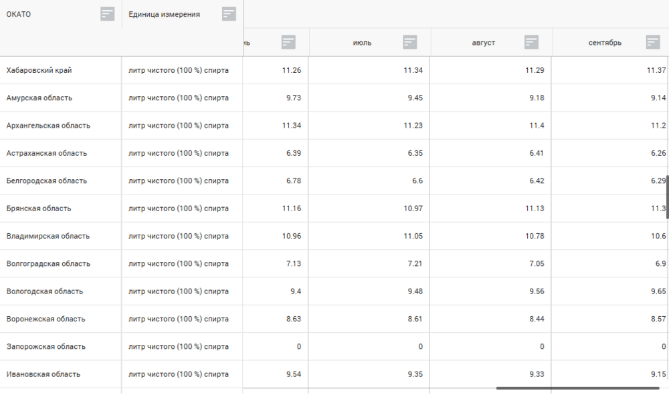The image size is (669, 401).
Task: Select the август column header label
Action: pos(484,43)
